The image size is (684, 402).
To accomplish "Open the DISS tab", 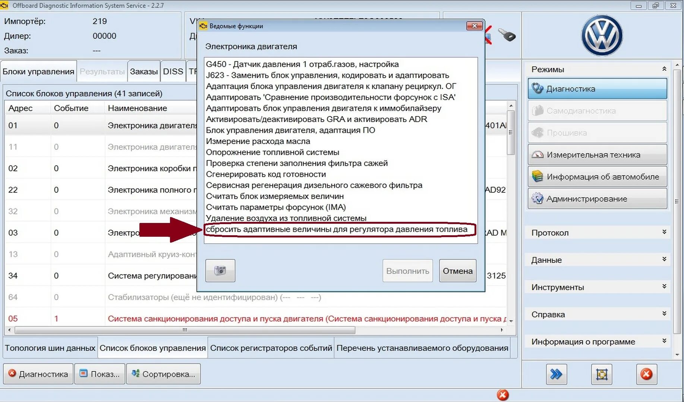I will point(173,71).
